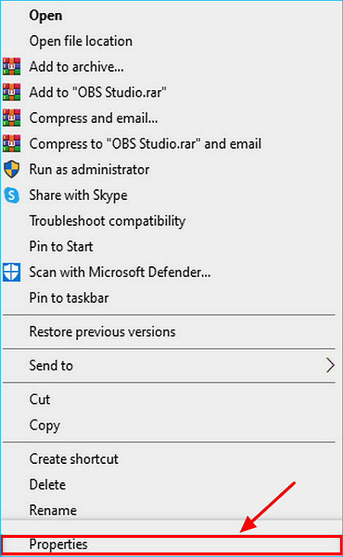Click the Microsoft Defender shield icon

[11, 272]
